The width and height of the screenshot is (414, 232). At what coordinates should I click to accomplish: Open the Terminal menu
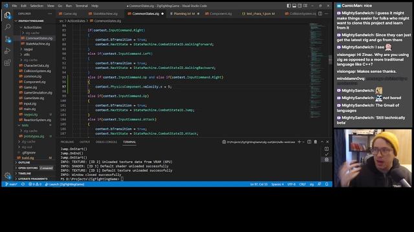coord(82,6)
